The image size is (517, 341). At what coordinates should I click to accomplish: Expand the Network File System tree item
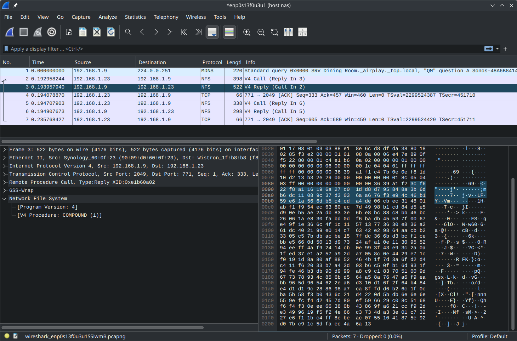[x=4, y=198]
